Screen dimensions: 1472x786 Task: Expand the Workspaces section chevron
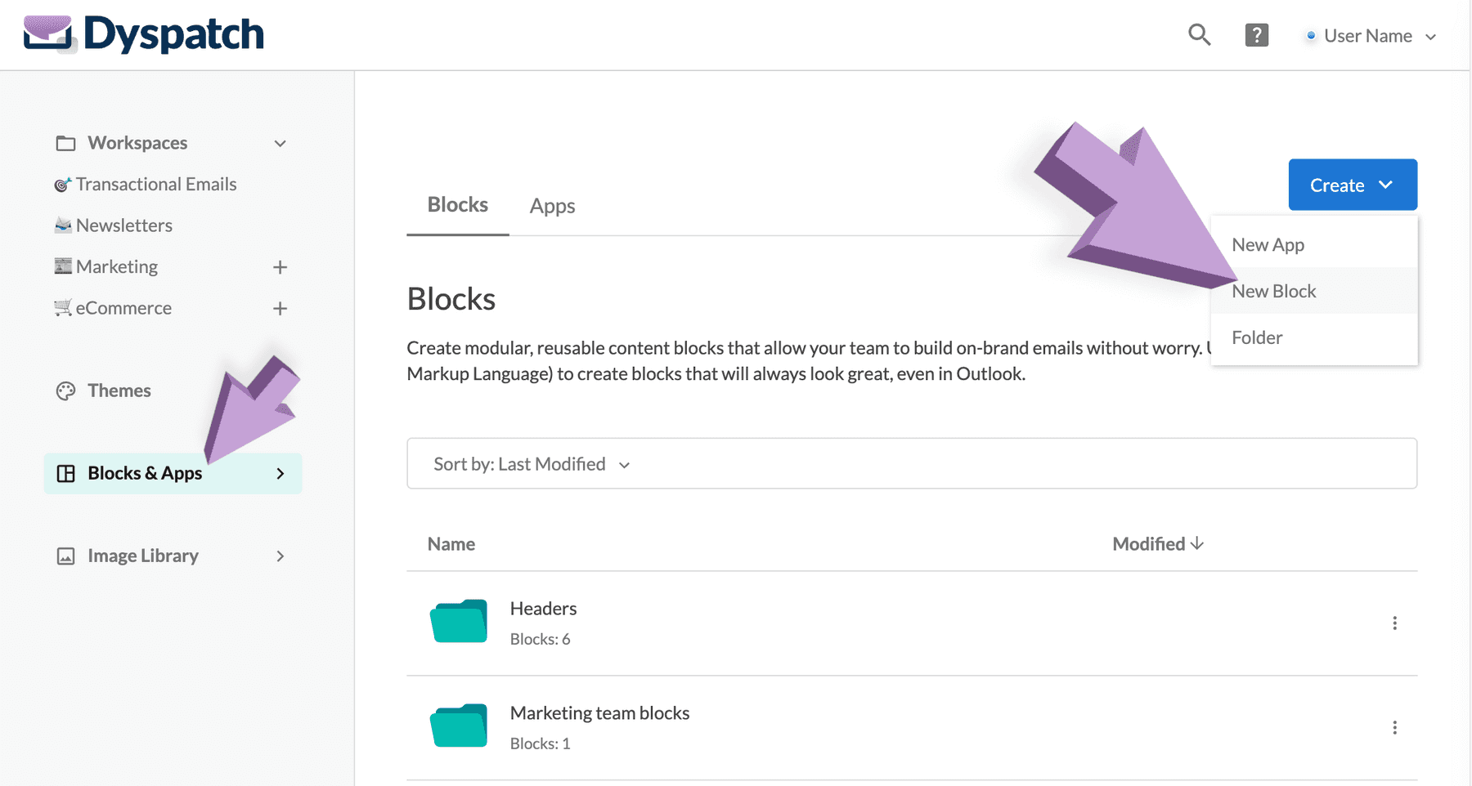pos(280,143)
